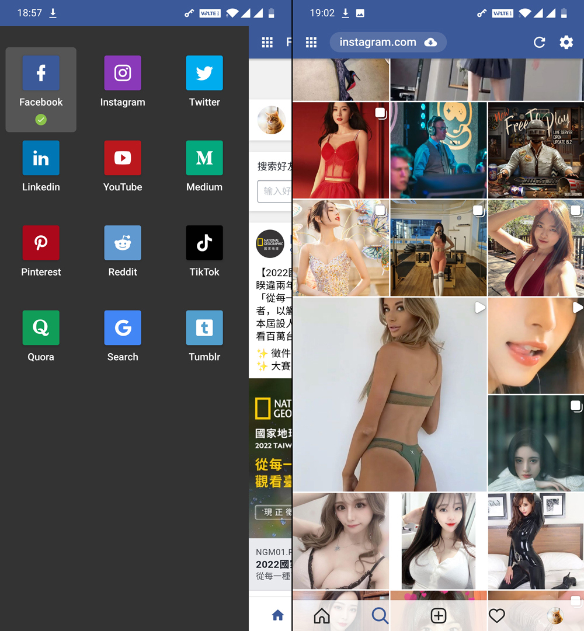Screen dimensions: 584x631
Task: Open the settings gear in right screen
Action: pyautogui.click(x=566, y=42)
